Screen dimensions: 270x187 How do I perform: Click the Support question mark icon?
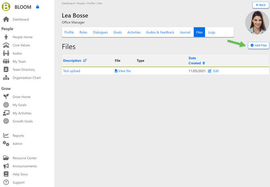coord(6,182)
